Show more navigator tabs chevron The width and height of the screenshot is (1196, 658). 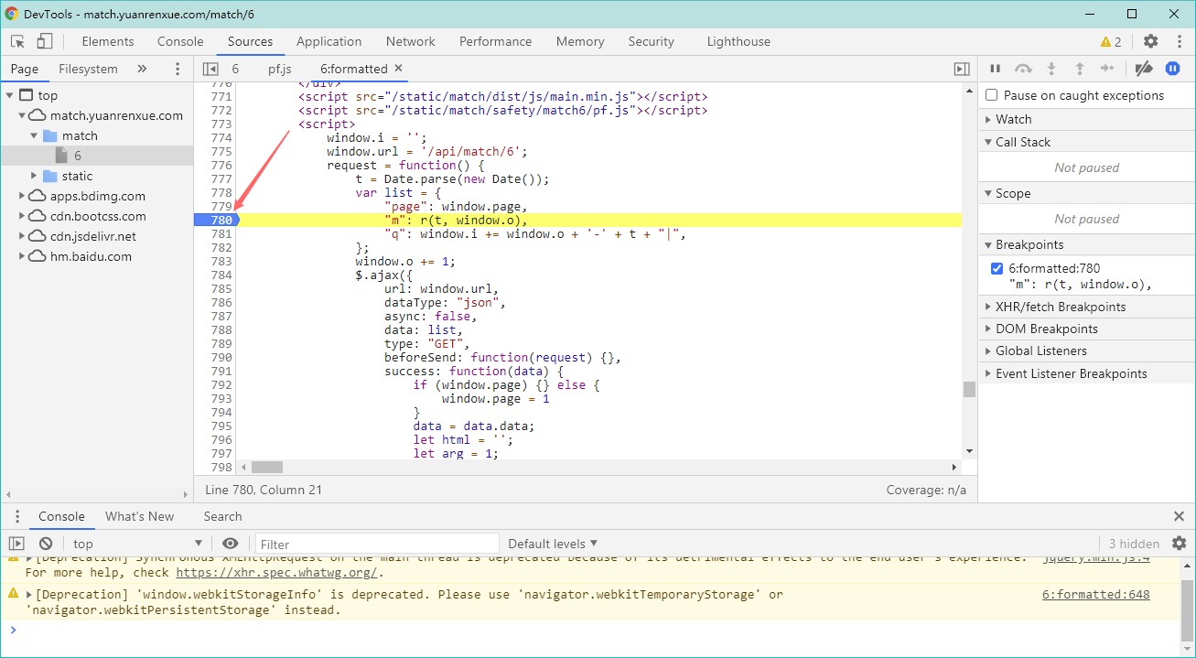pos(142,69)
